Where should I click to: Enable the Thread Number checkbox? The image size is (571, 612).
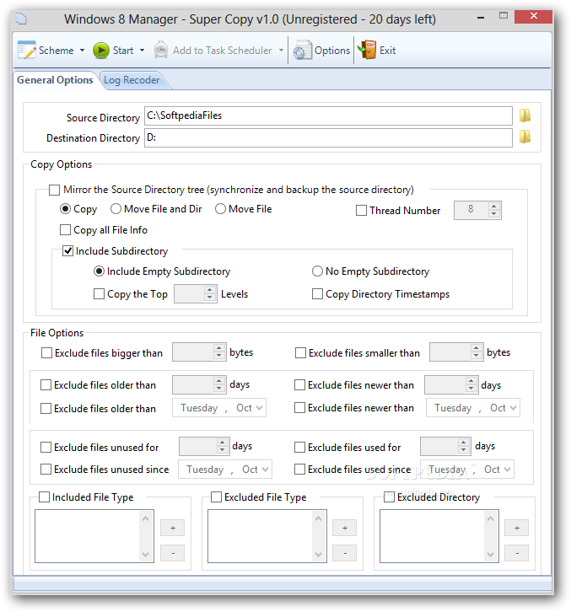tap(361, 211)
